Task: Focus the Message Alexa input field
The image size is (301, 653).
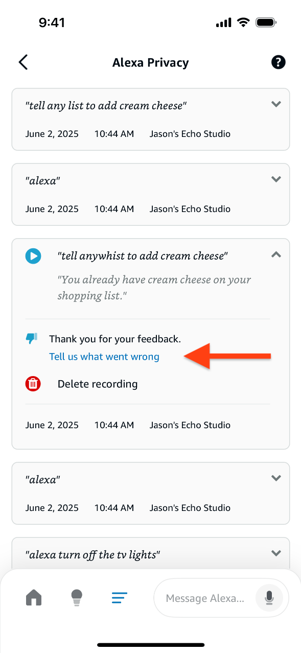Action: 221,598
